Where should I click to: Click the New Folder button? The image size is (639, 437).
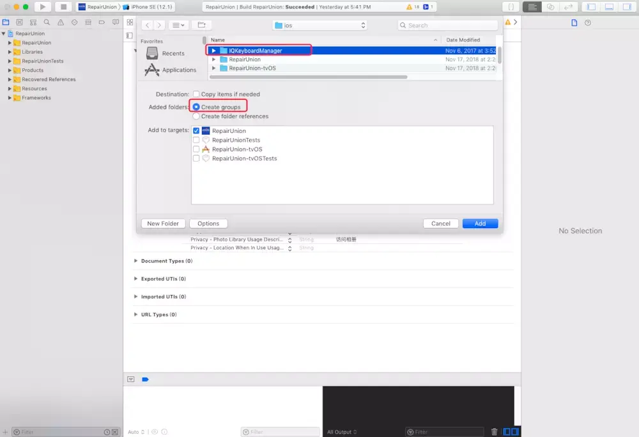click(x=163, y=224)
